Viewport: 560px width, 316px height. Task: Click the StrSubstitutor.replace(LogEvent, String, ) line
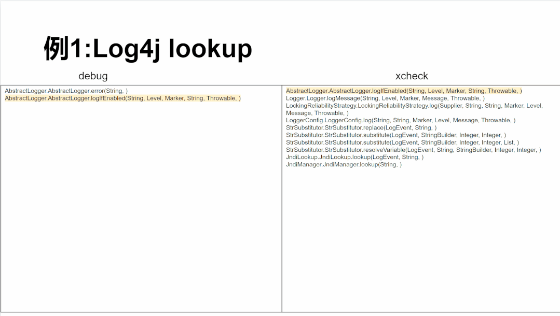tap(361, 127)
